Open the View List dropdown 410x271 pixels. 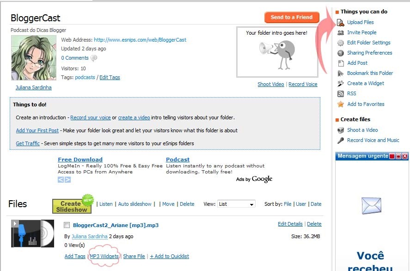pyautogui.click(x=236, y=204)
